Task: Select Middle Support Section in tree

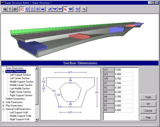Action: coord(22,82)
